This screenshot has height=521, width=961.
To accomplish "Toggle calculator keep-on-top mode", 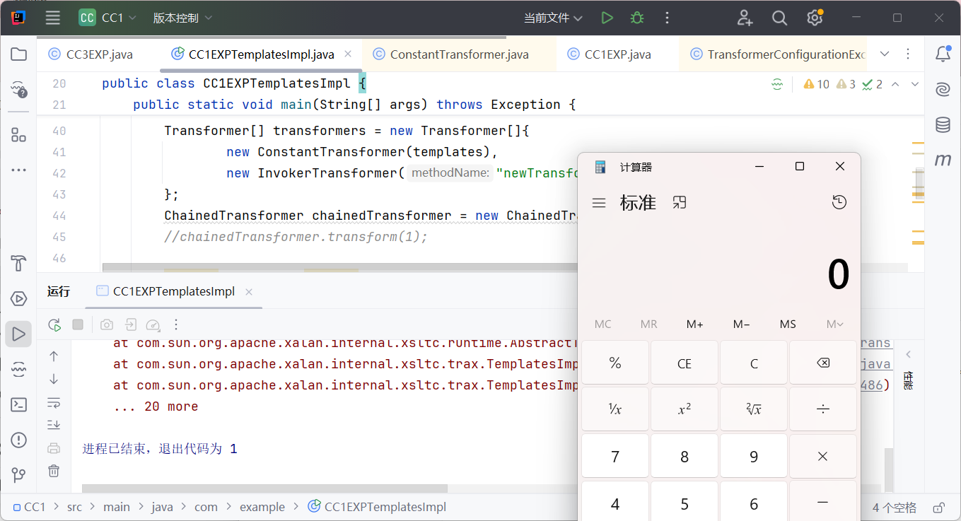I will tap(680, 203).
